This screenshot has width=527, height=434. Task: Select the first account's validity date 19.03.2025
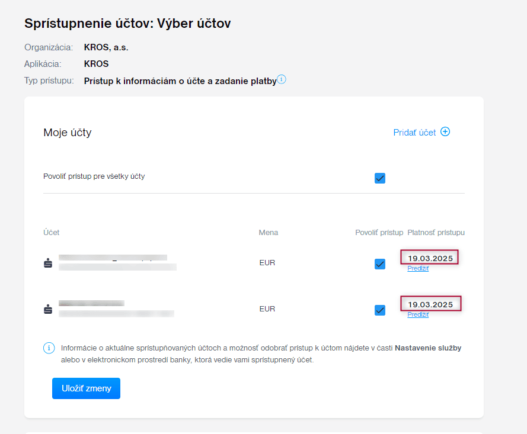430,258
